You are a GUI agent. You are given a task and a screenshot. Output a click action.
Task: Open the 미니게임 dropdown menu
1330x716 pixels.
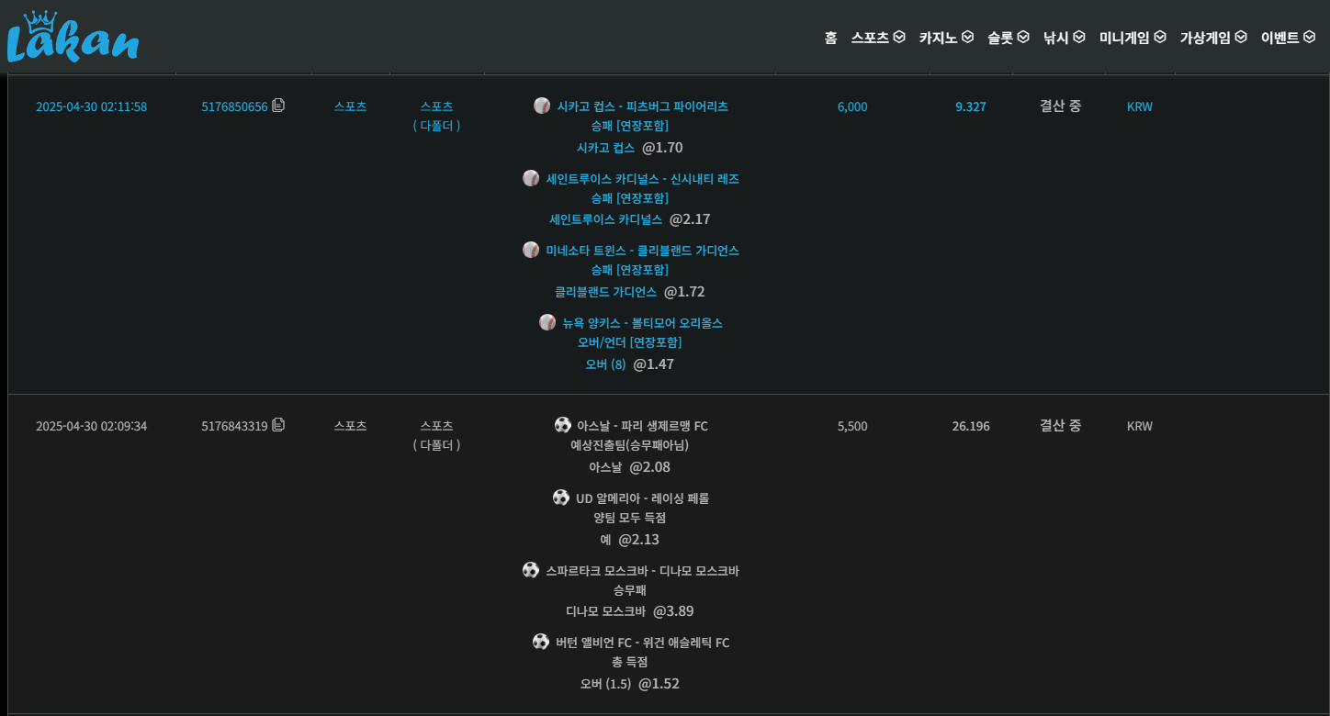click(x=1132, y=38)
